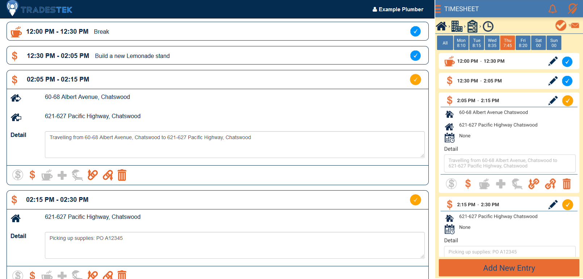The height and width of the screenshot is (279, 583).
Task: Click the Detail field with Picking up supplies text
Action: click(234, 245)
